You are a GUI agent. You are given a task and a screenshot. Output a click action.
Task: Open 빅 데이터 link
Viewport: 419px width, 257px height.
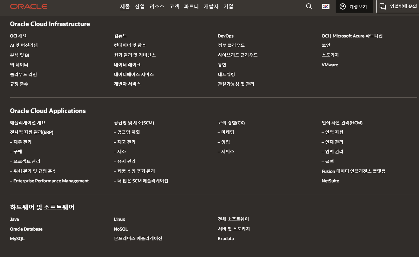[19, 65]
